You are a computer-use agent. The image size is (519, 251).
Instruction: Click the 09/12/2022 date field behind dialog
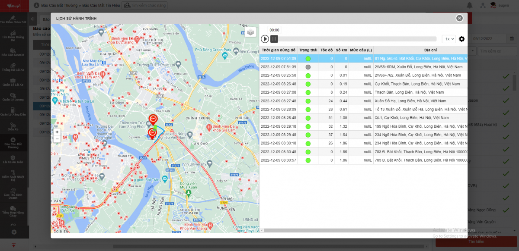[x=489, y=39]
